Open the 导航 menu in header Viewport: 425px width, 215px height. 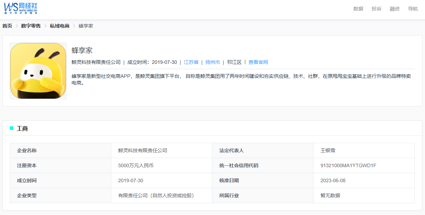coord(413,9)
